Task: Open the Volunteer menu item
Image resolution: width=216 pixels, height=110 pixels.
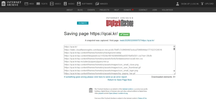Action: pyautogui.click(x=167, y=10)
